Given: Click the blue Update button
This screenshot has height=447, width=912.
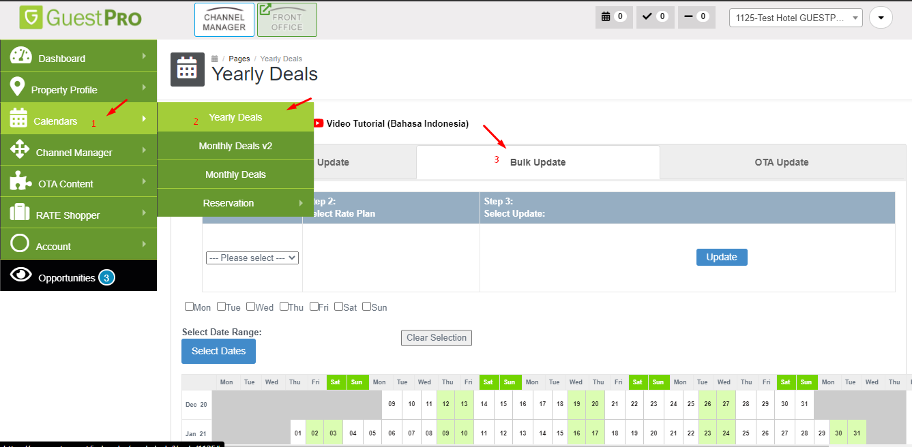Looking at the screenshot, I should point(722,257).
